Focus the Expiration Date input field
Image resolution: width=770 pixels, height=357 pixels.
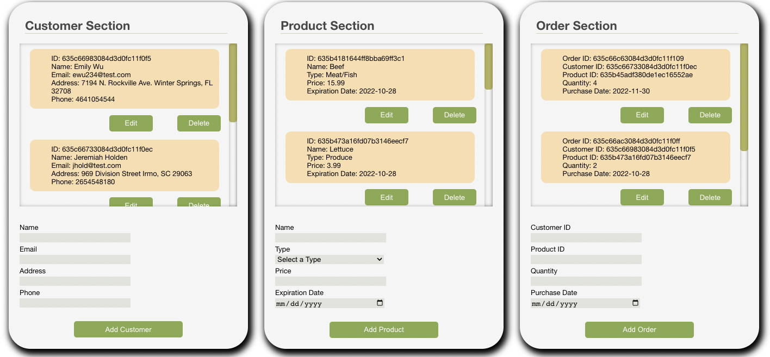[330, 303]
